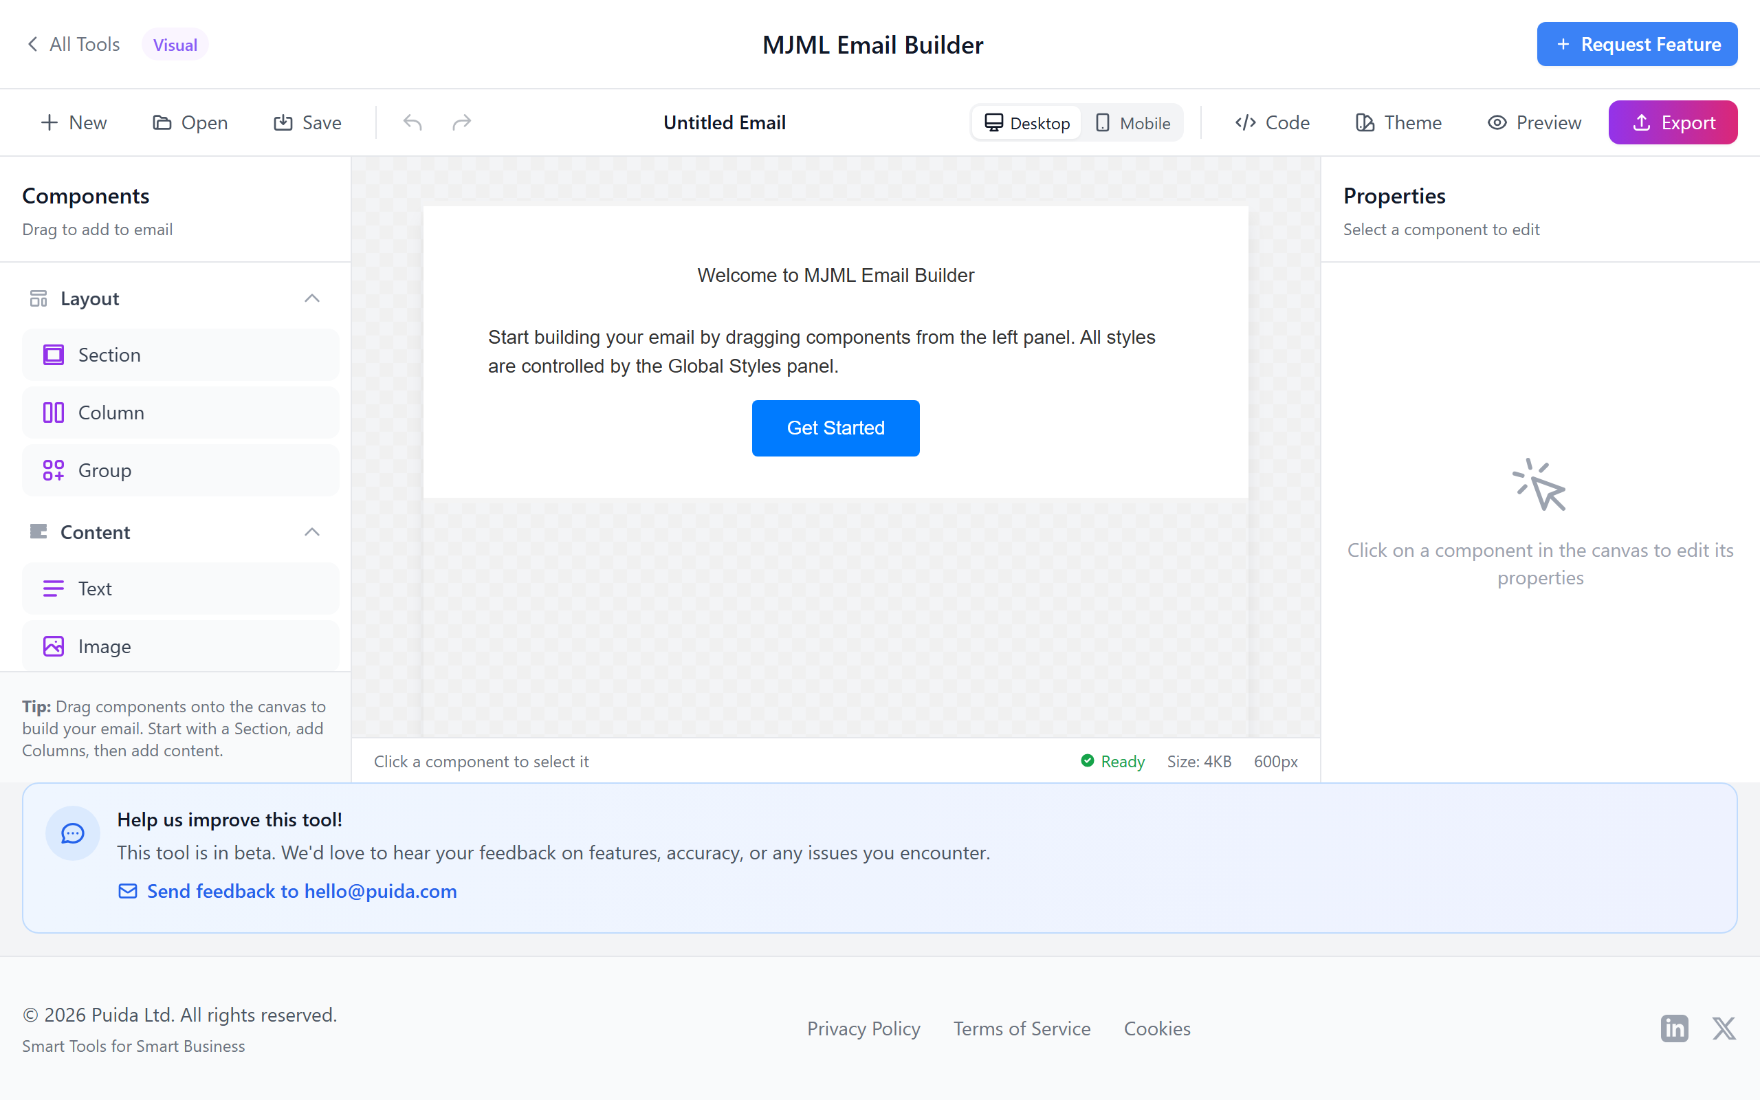The height and width of the screenshot is (1100, 1760).
Task: Click the Ready status indicator
Action: (x=1112, y=761)
